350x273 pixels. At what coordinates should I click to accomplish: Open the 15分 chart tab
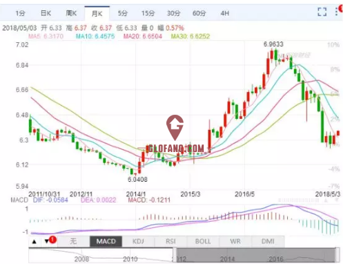coord(148,13)
